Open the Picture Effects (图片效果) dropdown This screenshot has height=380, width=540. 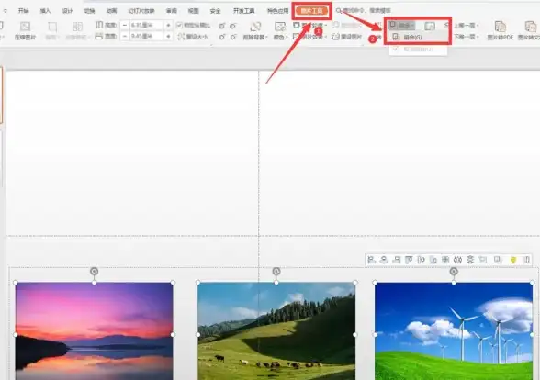click(309, 36)
